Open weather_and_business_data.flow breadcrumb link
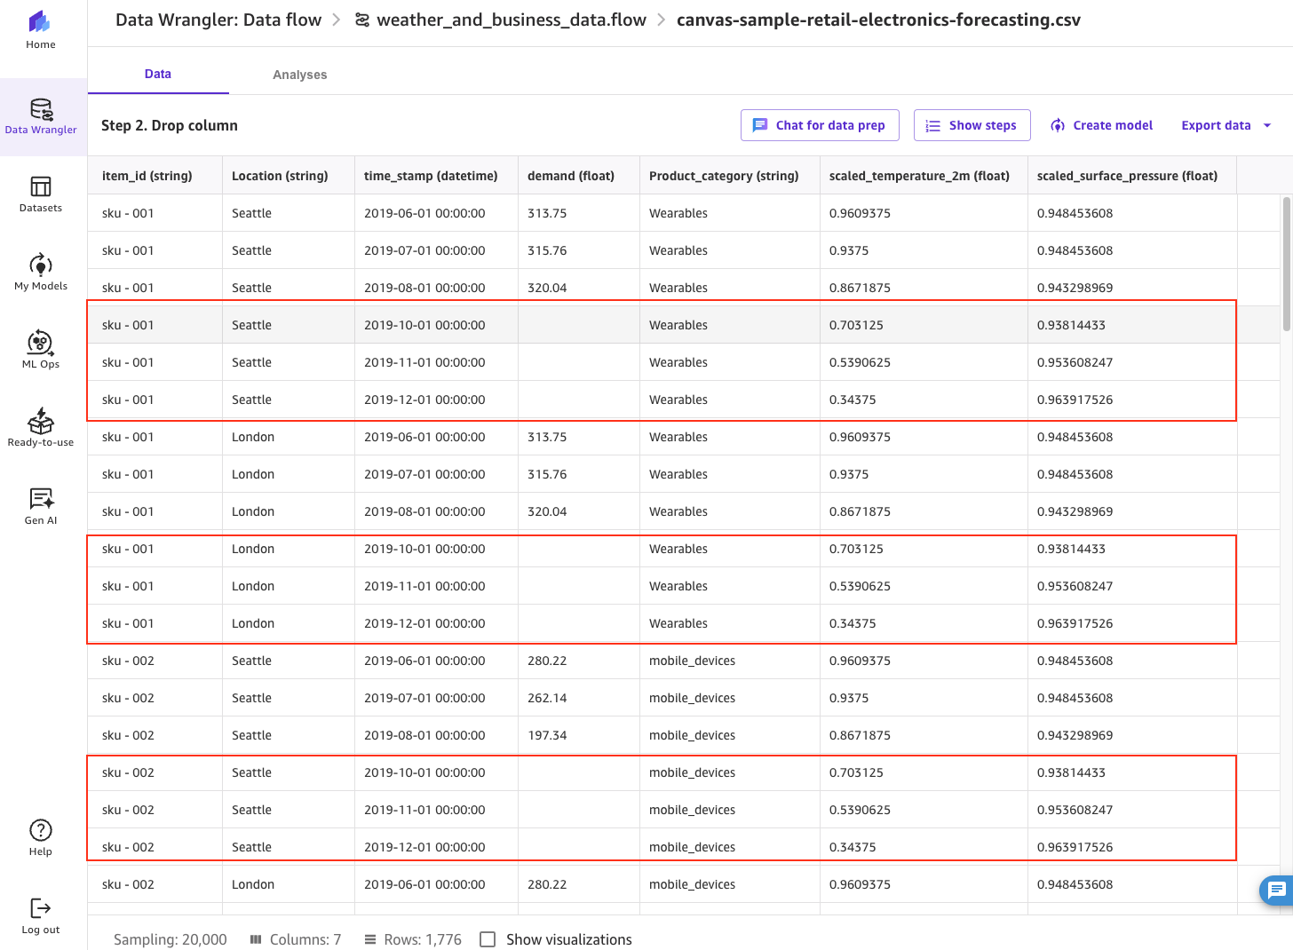 click(501, 20)
